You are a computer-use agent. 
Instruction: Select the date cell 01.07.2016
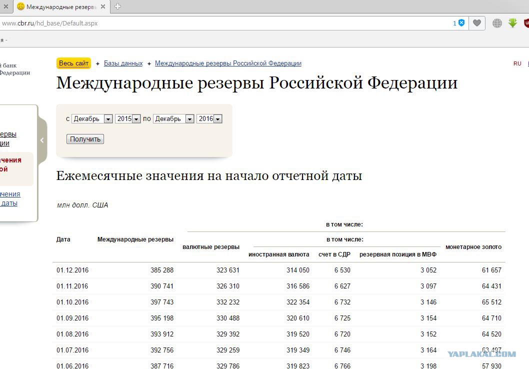coord(72,350)
